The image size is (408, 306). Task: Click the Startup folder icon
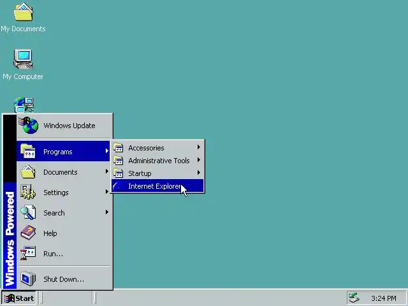click(118, 173)
